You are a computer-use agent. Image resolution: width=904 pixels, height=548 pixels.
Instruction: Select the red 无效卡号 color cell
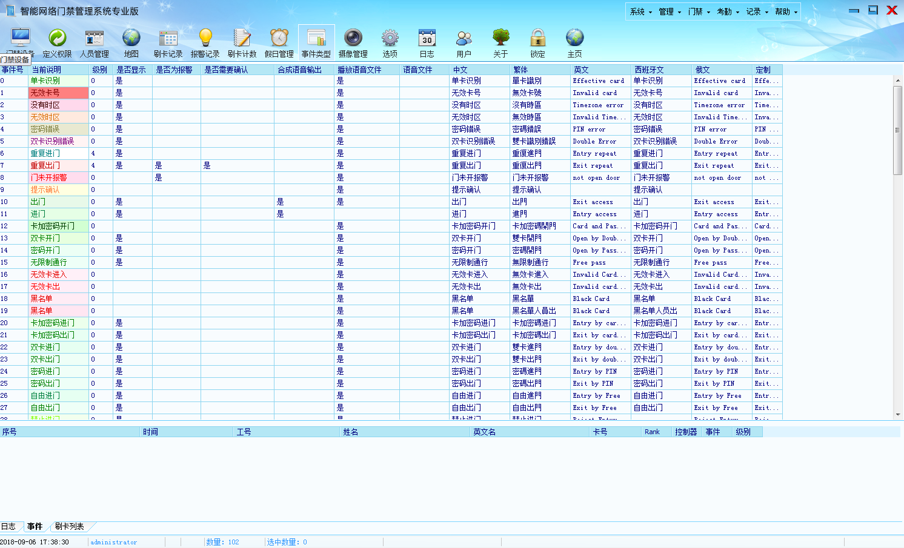click(59, 93)
